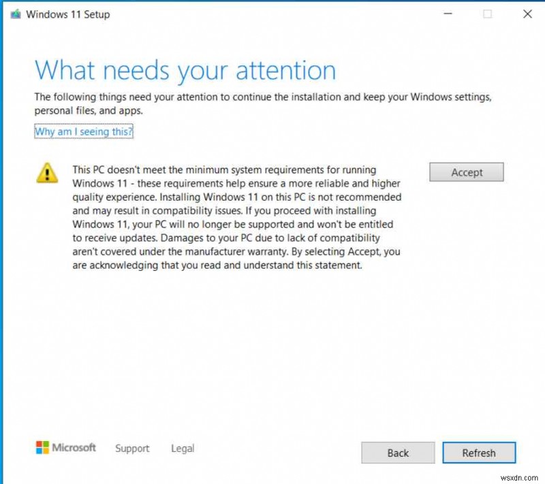
Task: Click the Windows 11 Setup icon in title bar
Action: pyautogui.click(x=16, y=14)
